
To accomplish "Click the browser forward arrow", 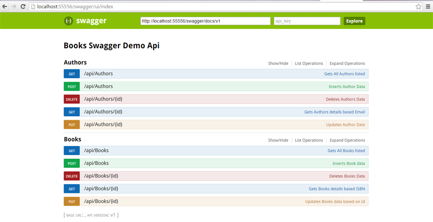I will pyautogui.click(x=14, y=7).
